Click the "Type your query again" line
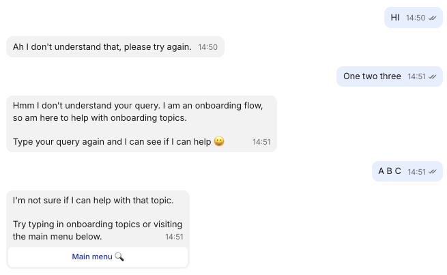This screenshot has height=275, width=447. point(112,142)
